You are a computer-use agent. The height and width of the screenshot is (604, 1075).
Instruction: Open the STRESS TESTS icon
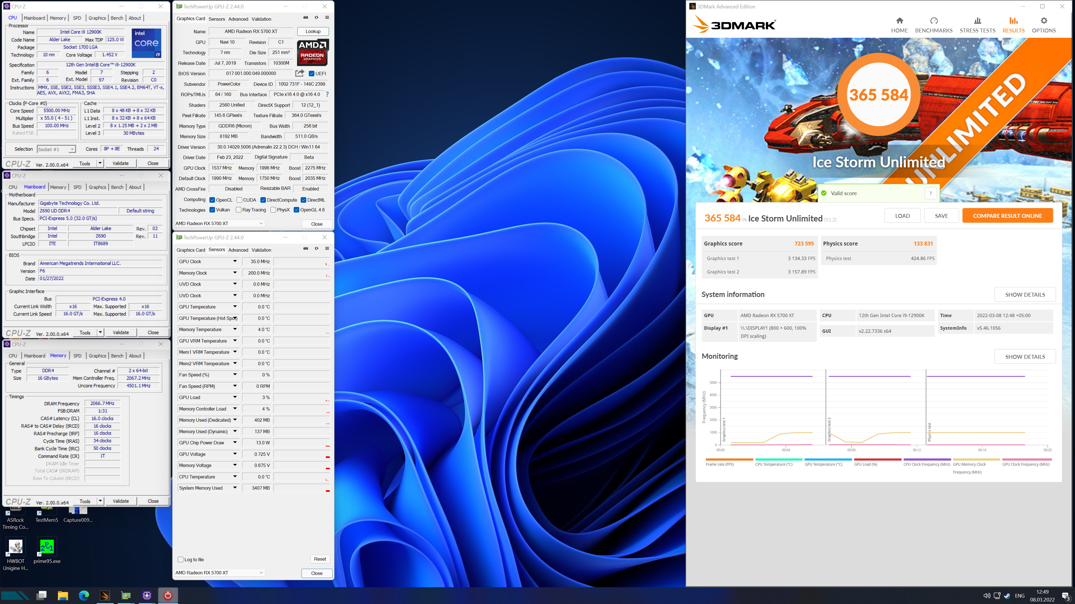tap(977, 21)
